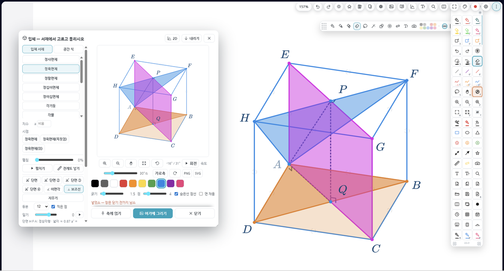Click the home icon in the top toolbar

tap(349, 7)
